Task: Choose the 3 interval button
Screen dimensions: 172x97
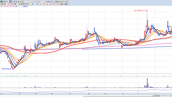Action: point(27,2)
